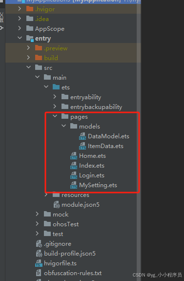
Task: Collapse the pages folder chevron
Action: coord(55,116)
